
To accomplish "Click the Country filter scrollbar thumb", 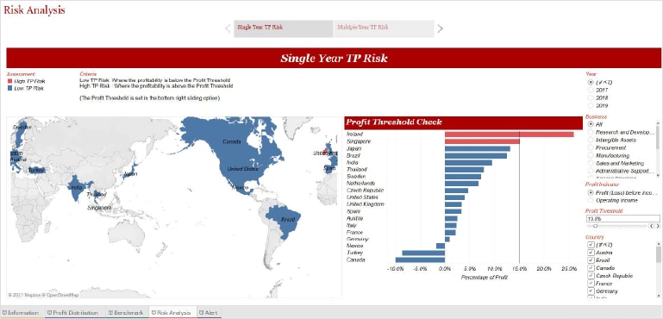I will tap(658, 255).
